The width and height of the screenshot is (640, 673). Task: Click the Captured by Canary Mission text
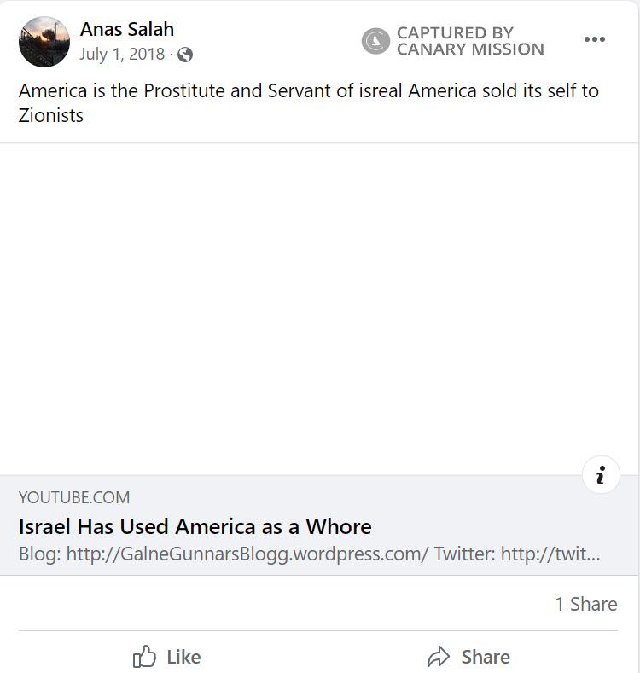coord(469,41)
